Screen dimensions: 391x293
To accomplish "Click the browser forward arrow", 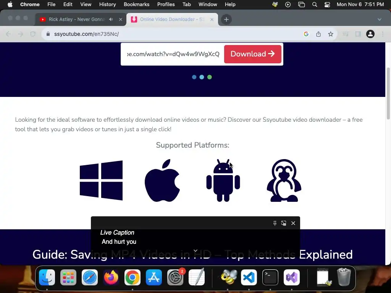I will [x=21, y=34].
